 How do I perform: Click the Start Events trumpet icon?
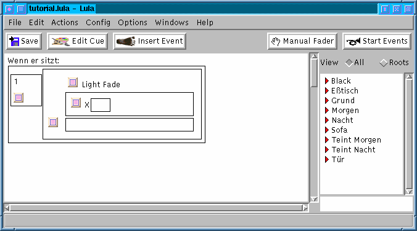[x=353, y=41]
